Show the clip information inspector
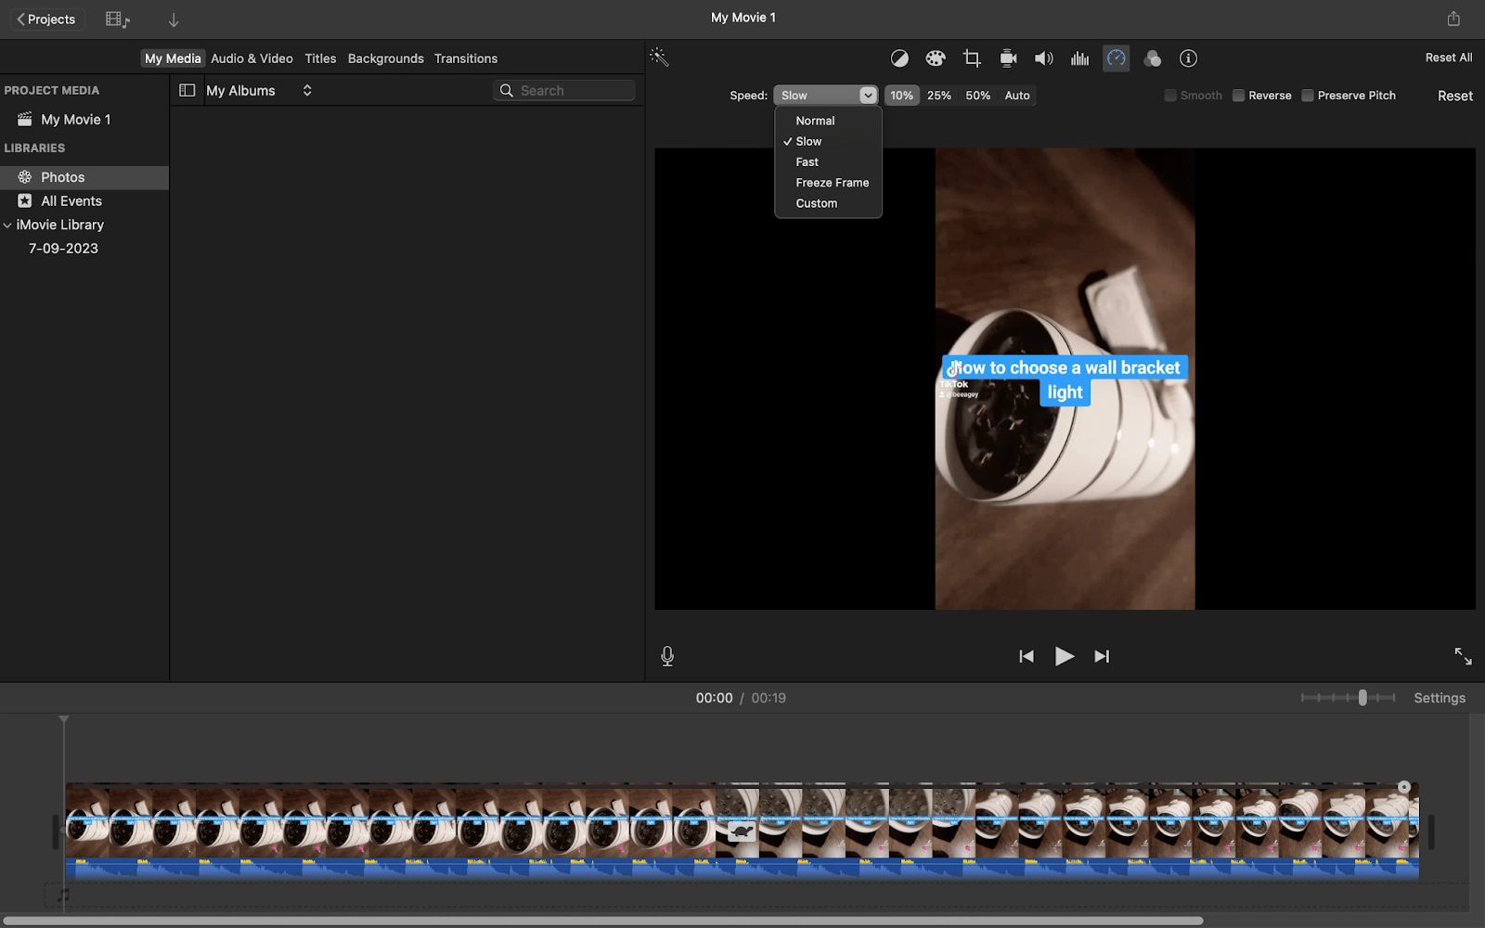 click(x=1188, y=58)
